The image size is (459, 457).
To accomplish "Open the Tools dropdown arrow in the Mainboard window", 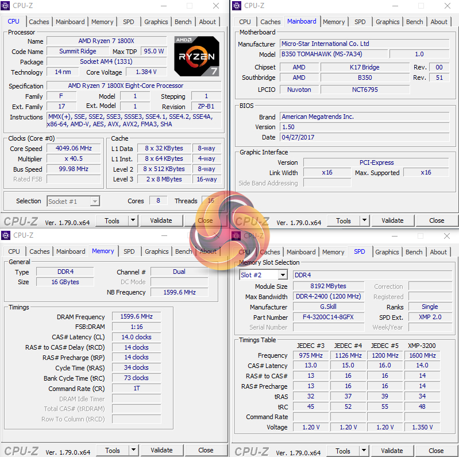I will (x=364, y=220).
